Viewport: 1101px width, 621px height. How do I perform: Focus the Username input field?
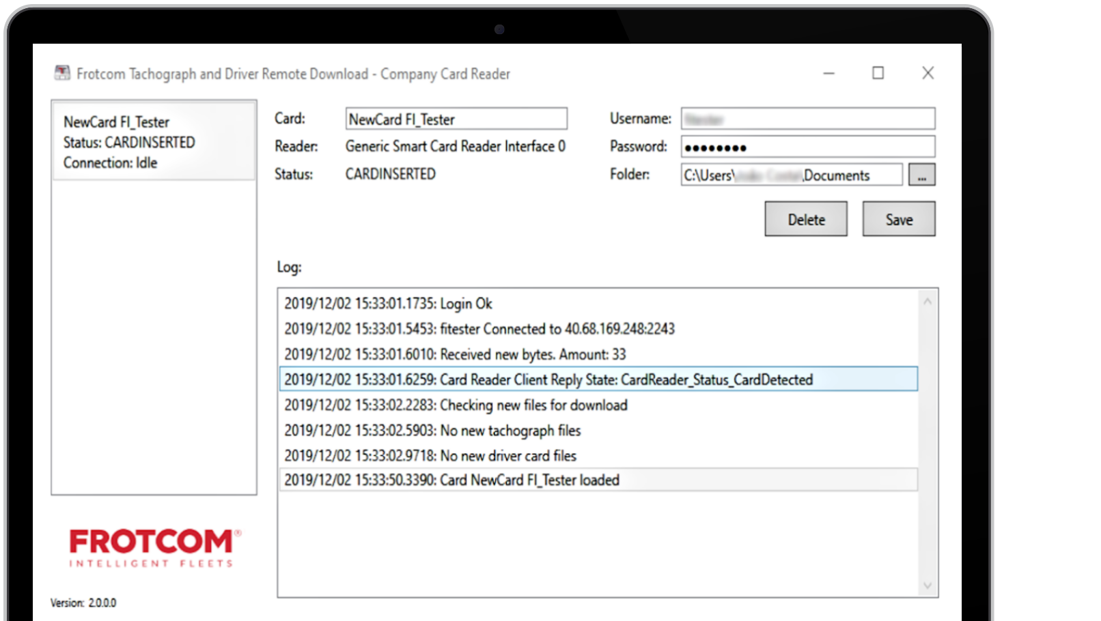808,119
